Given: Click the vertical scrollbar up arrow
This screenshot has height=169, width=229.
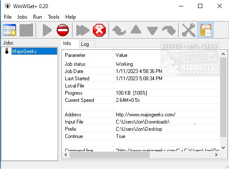Looking at the screenshot, I should [223, 54].
